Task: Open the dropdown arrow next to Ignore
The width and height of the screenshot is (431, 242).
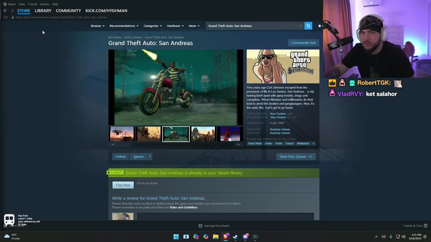Action: tap(150, 157)
